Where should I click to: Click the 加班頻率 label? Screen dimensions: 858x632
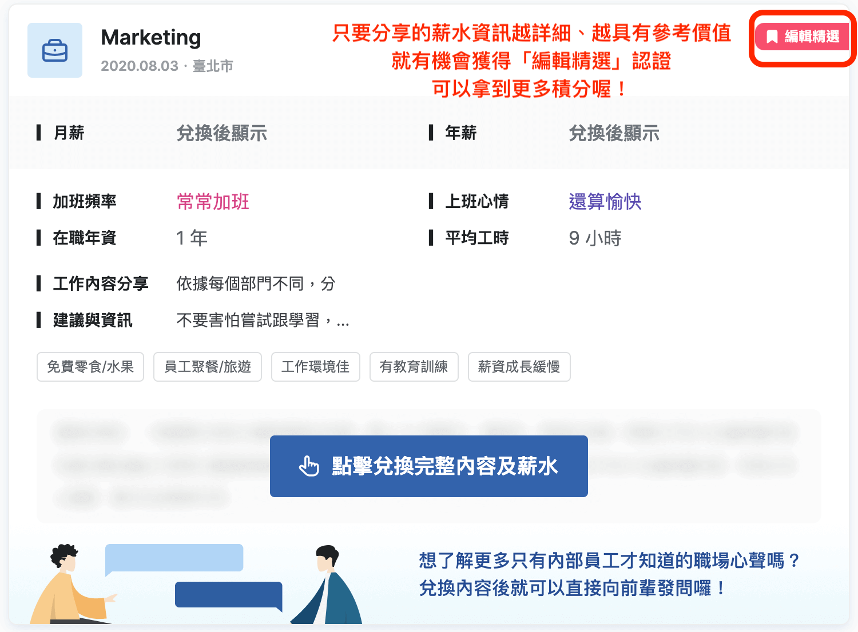tap(85, 202)
